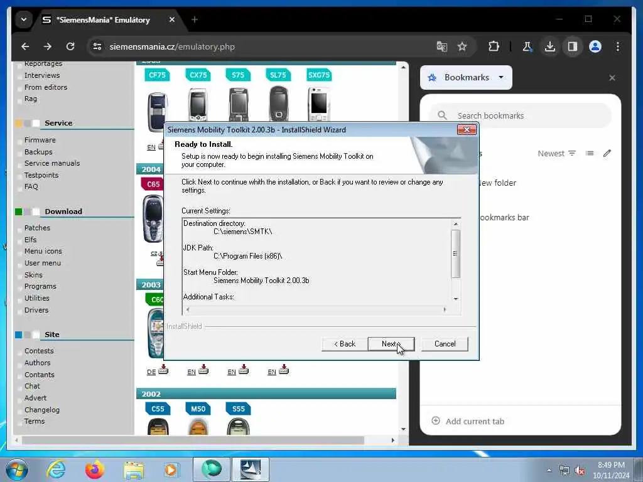Click the browser back arrow

25,46
